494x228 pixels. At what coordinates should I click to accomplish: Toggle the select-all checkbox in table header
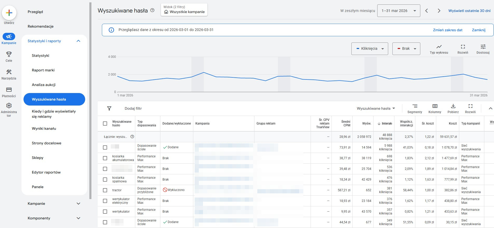[105, 124]
